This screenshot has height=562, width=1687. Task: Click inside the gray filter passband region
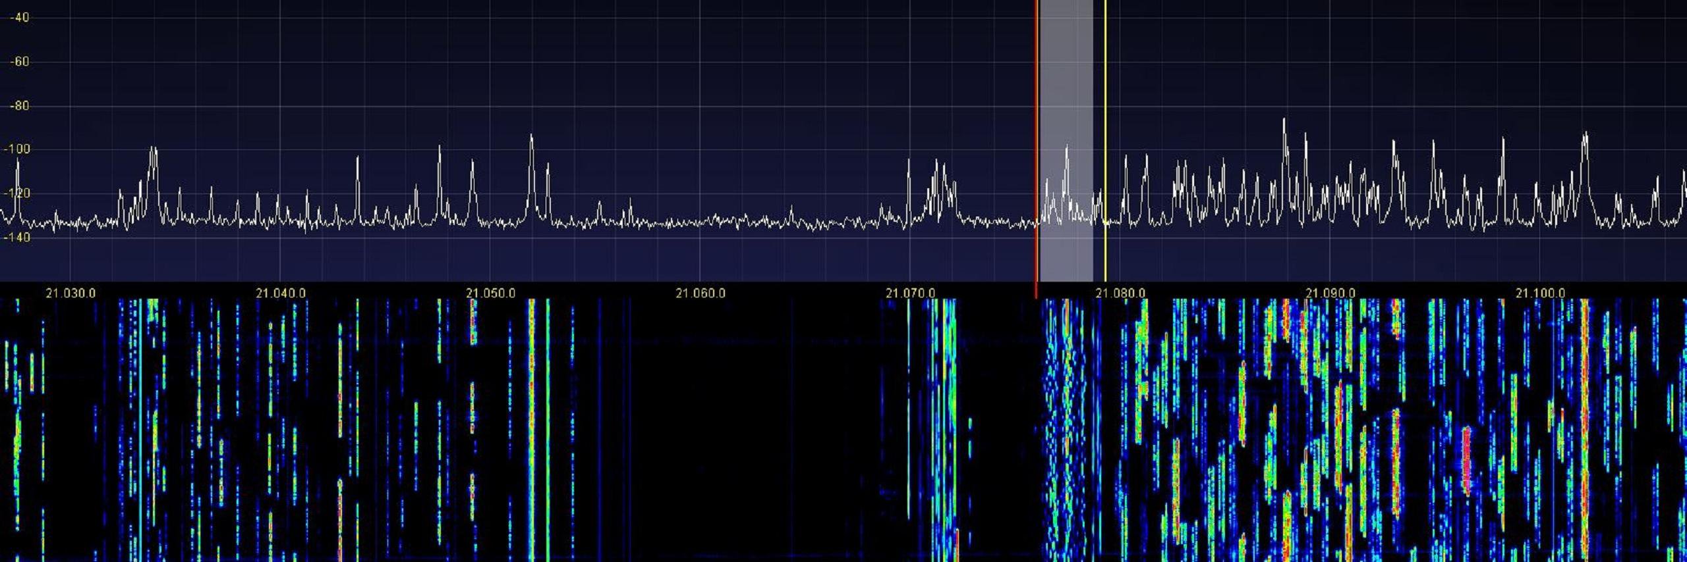1066,141
